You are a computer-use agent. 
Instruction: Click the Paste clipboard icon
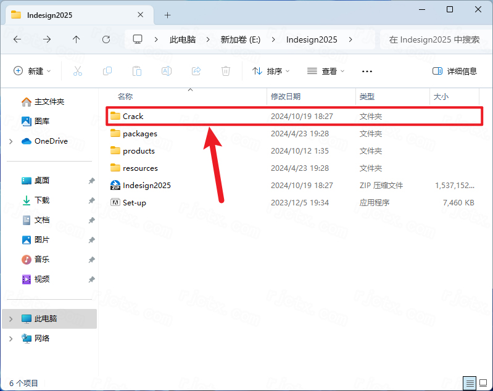coord(137,71)
